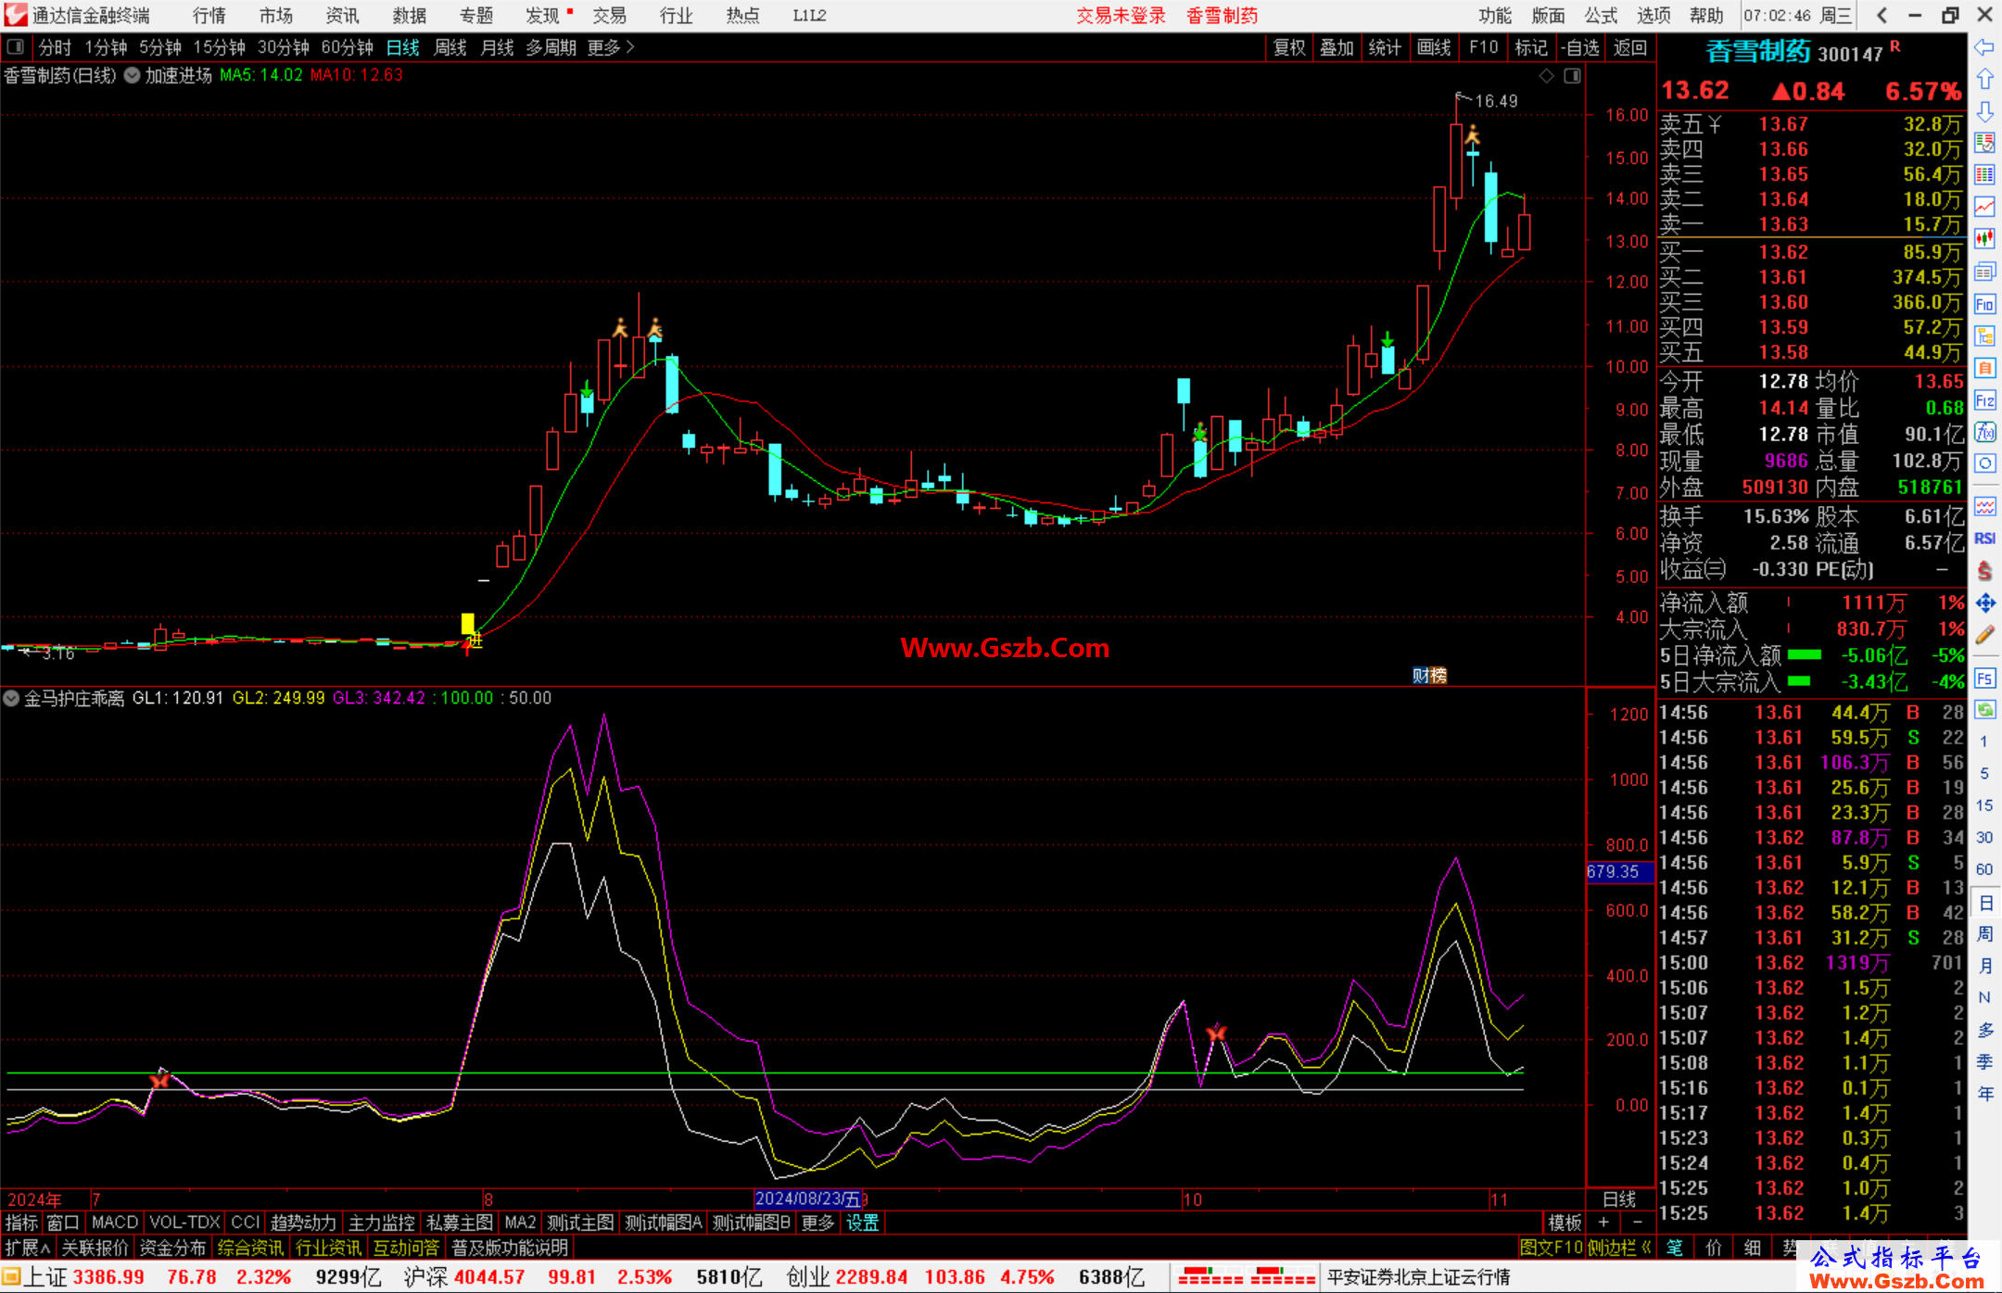Switch to 5 minute period in sidebar
This screenshot has width=2002, height=1293.
click(1984, 773)
